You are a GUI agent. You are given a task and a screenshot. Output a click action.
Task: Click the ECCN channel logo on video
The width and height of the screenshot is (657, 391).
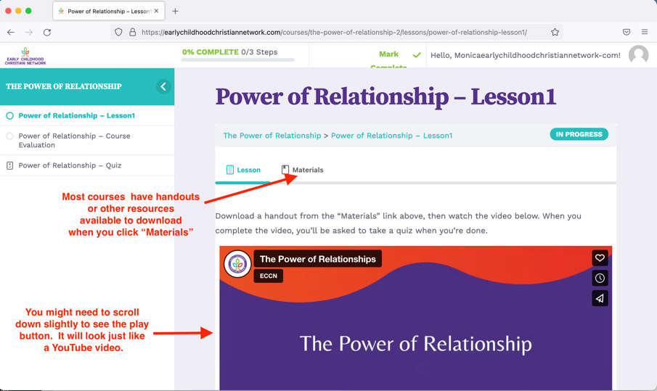click(x=237, y=264)
